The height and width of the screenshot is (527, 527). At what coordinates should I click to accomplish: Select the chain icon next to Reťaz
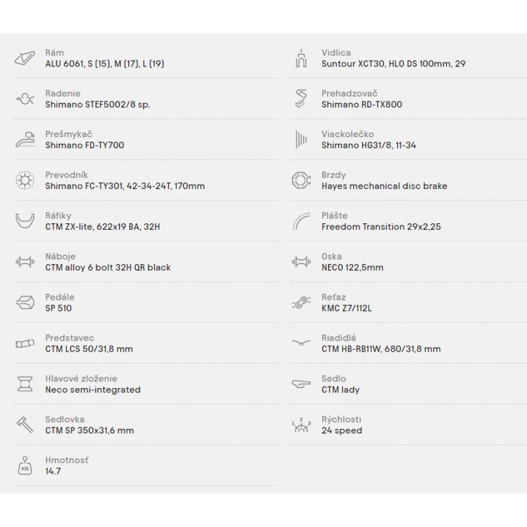tap(301, 302)
